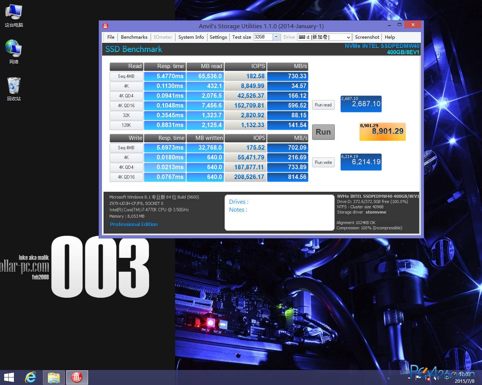Click the large Run button
The height and width of the screenshot is (385, 482).
[323, 132]
